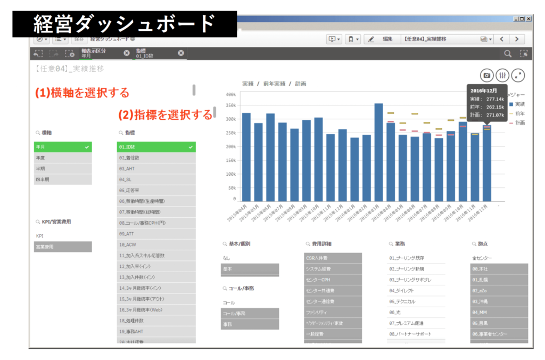Select 01_札幌 in 拠点 list
This screenshot has width=545, height=360.
[x=499, y=280]
